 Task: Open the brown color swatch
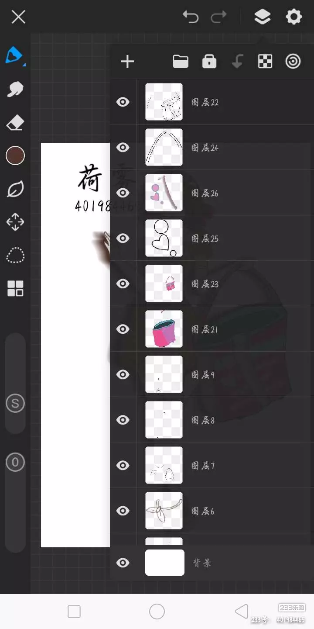click(x=15, y=156)
